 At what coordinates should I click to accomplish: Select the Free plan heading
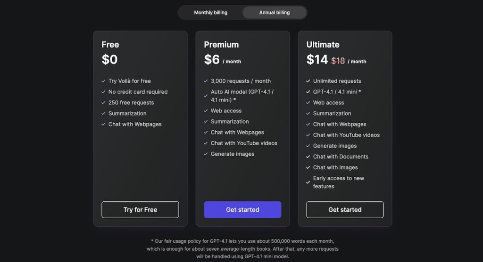point(110,45)
